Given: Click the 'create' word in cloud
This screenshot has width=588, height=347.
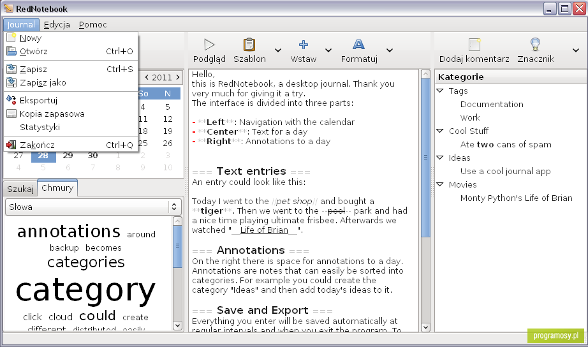Looking at the screenshot, I should click(x=135, y=318).
